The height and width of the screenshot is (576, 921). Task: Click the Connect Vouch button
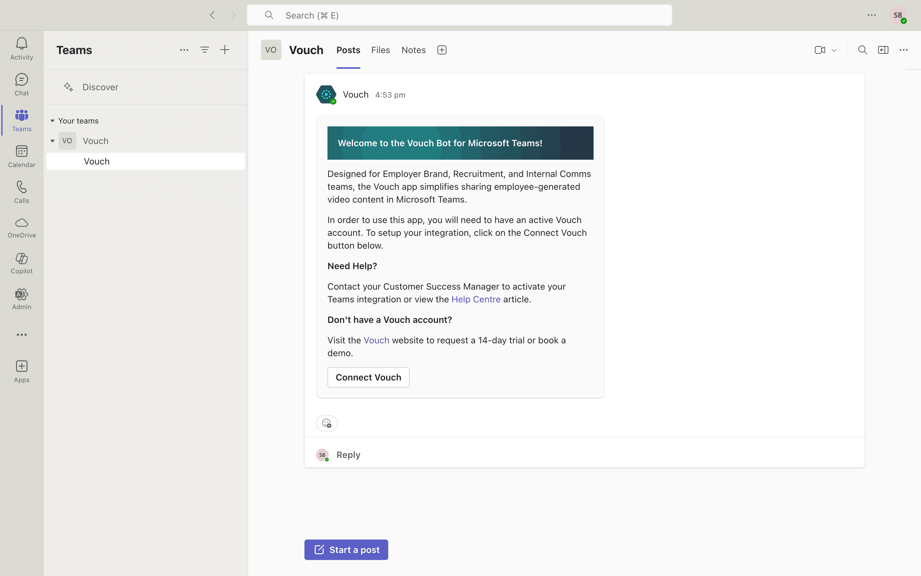368,377
